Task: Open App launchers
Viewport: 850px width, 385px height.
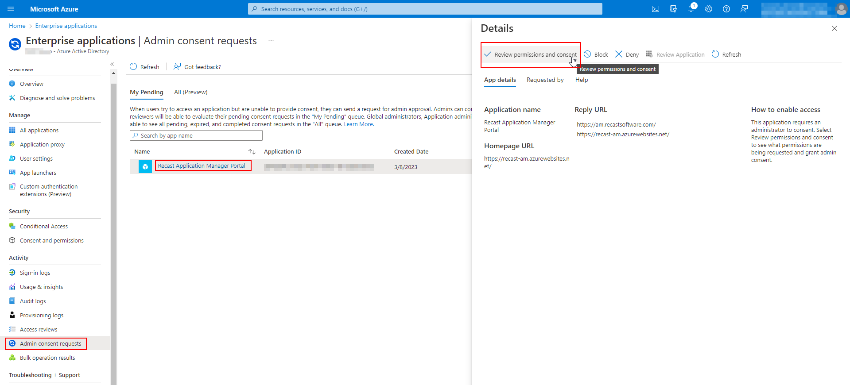Action: tap(38, 173)
